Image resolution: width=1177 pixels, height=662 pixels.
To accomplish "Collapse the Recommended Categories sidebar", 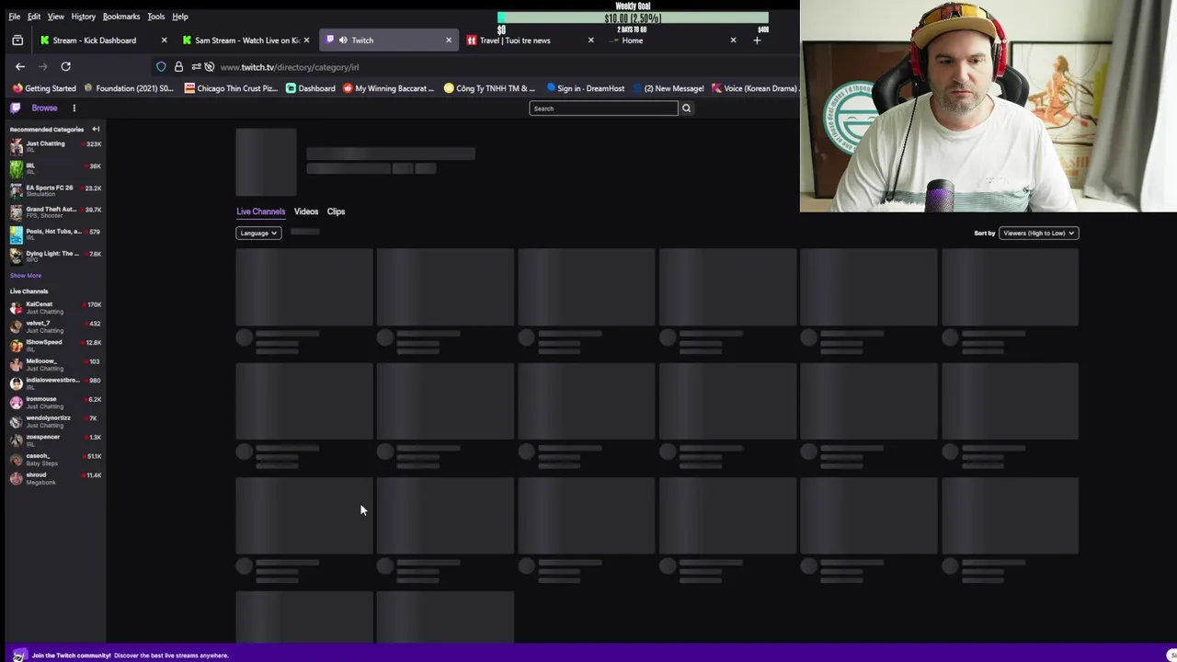I will click(x=96, y=130).
